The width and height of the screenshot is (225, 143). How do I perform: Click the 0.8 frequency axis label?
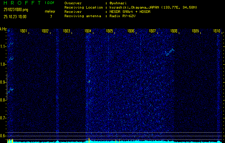(3, 100)
